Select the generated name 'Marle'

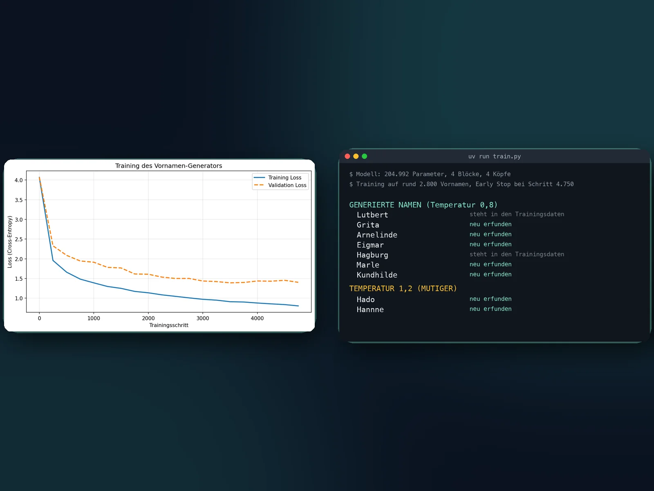coord(368,265)
